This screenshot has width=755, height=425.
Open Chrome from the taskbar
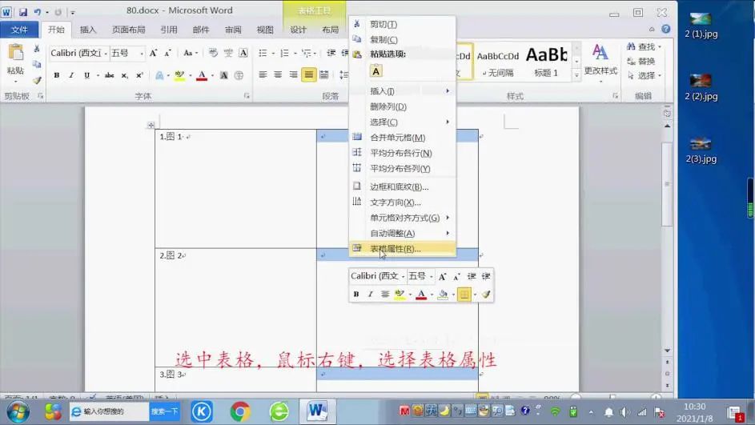pos(239,411)
